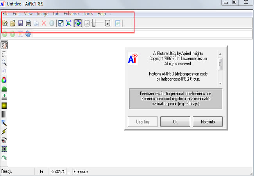Open the Enhance menu
The height and width of the screenshot is (176, 254).
(x=71, y=14)
